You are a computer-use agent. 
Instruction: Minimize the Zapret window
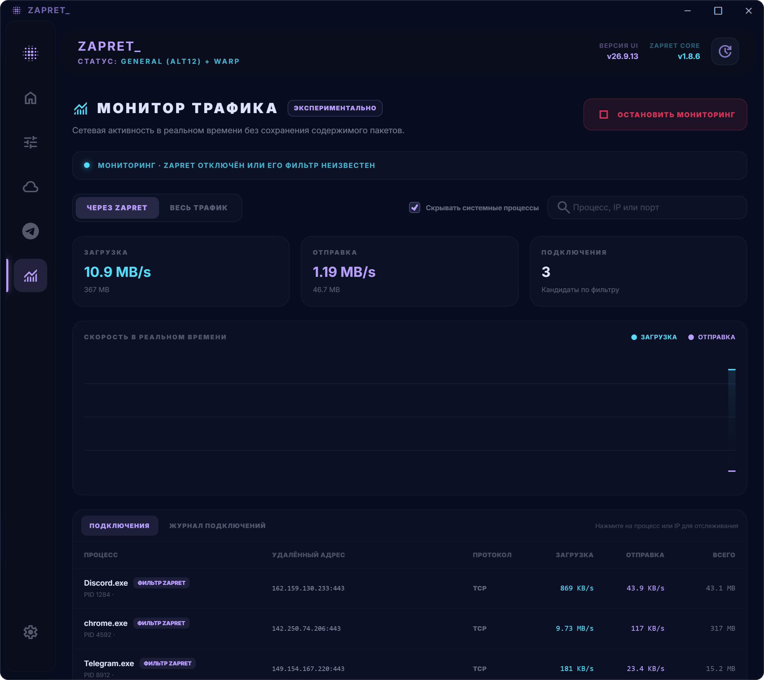687,11
